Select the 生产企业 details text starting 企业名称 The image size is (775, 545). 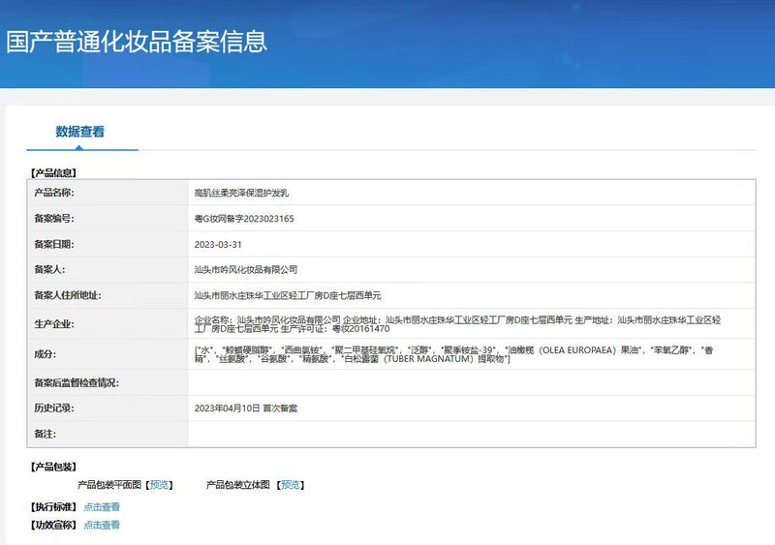pyautogui.click(x=457, y=324)
